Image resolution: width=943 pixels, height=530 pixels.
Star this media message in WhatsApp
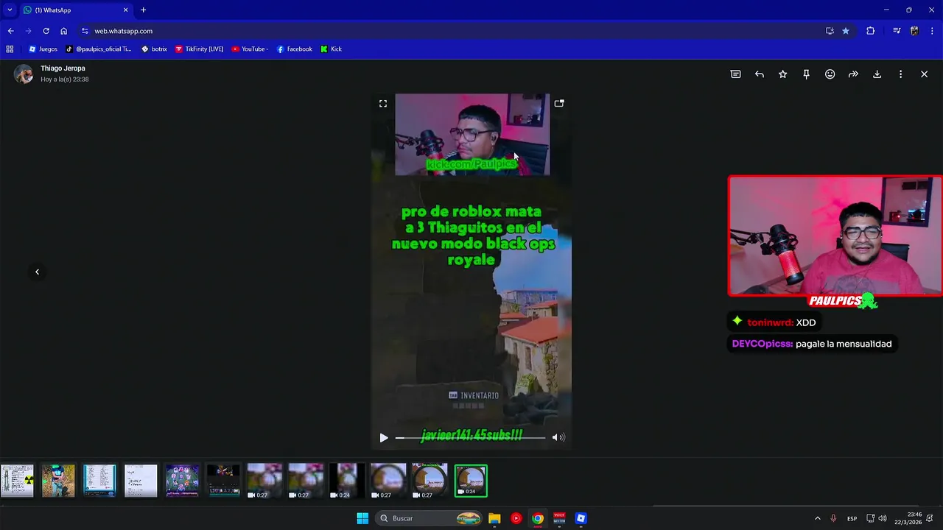coord(783,74)
